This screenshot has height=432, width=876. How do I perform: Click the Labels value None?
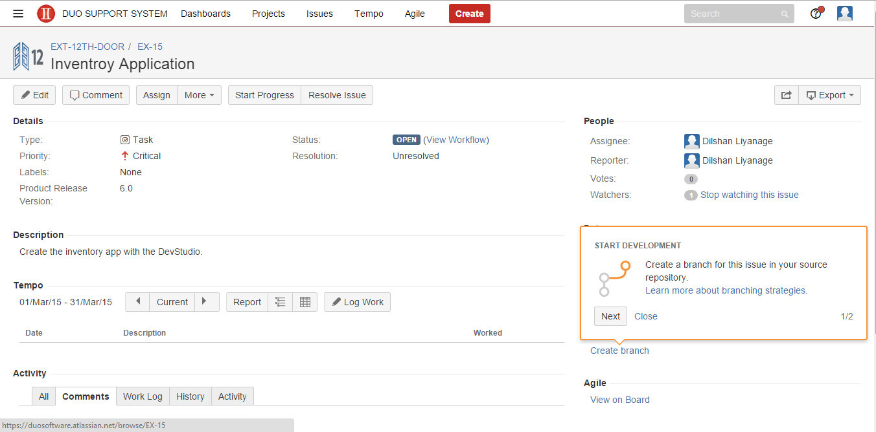click(131, 172)
